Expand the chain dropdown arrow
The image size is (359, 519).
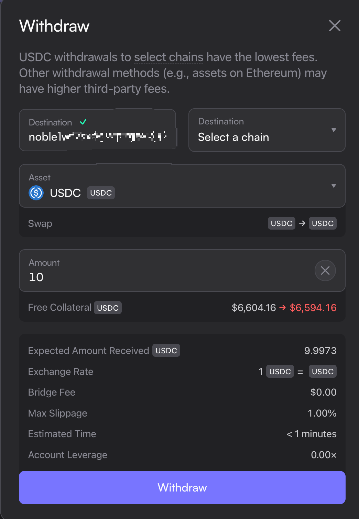pyautogui.click(x=333, y=130)
